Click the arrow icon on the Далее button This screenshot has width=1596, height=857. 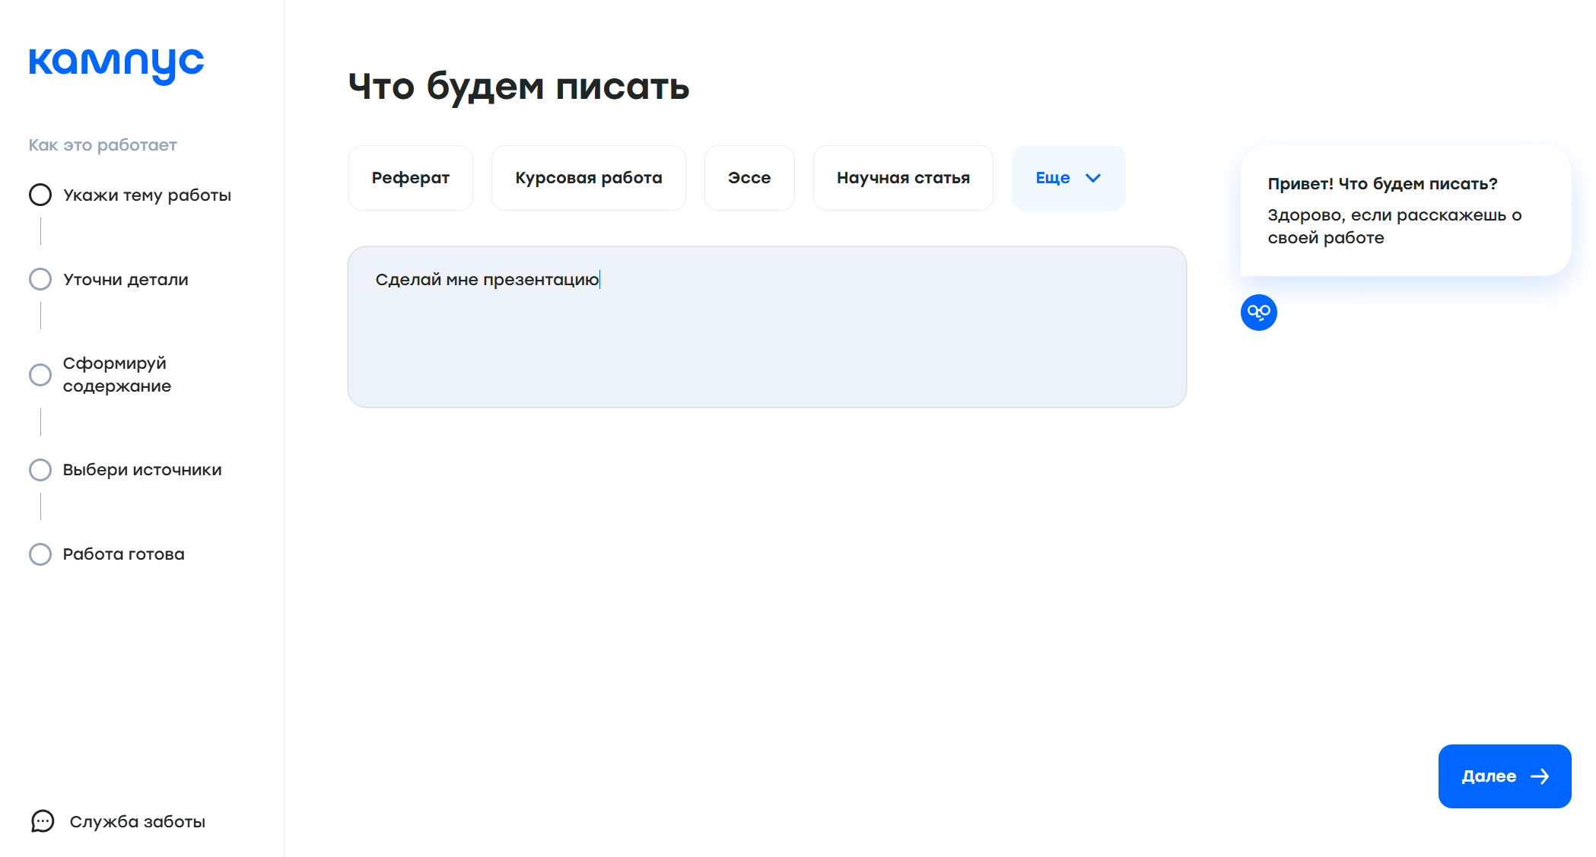[1541, 776]
